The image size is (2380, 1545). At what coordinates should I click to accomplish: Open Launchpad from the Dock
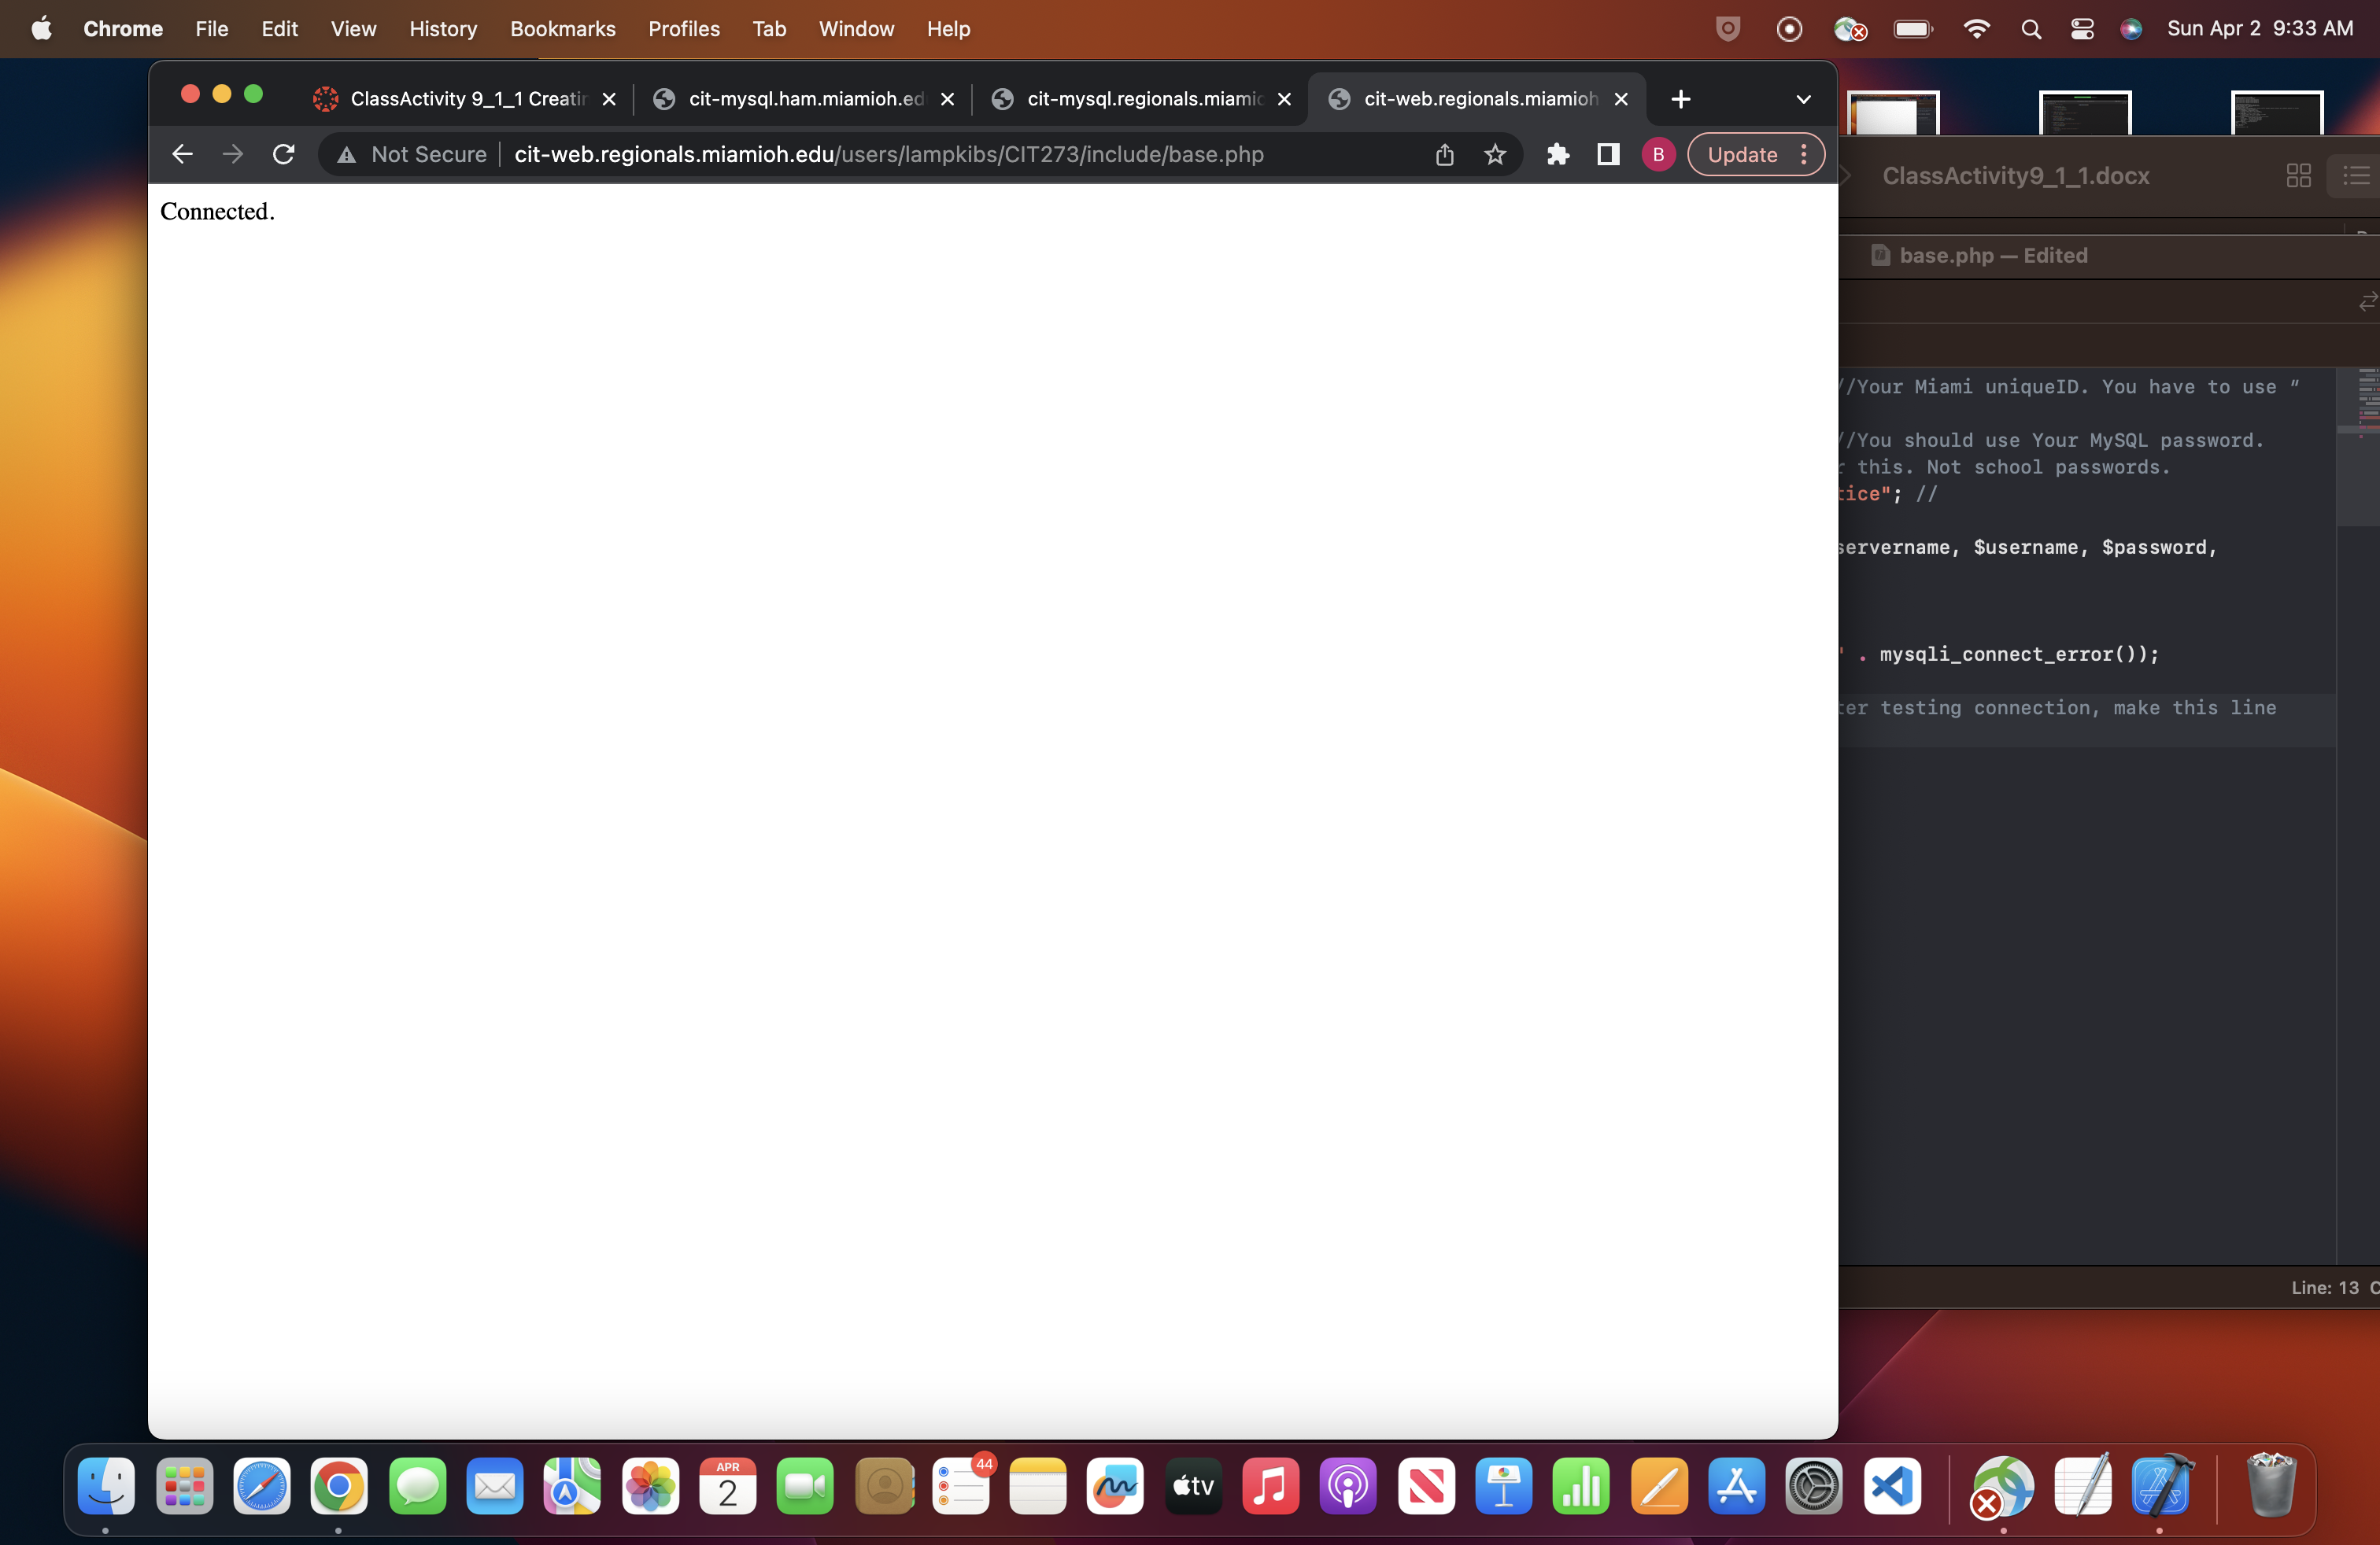(x=184, y=1487)
